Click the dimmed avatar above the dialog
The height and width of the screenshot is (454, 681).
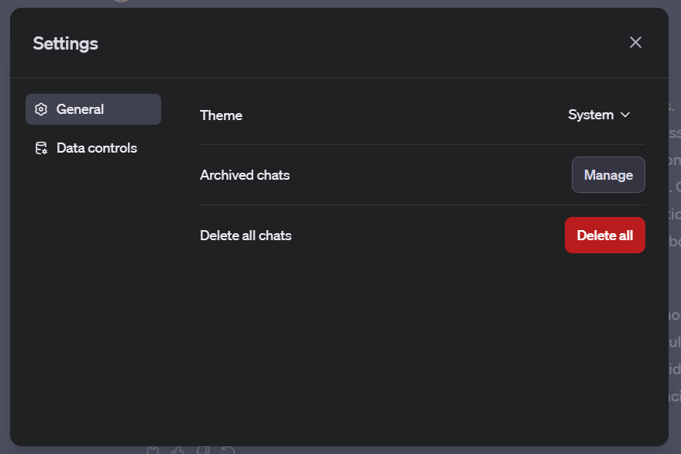click(x=121, y=2)
